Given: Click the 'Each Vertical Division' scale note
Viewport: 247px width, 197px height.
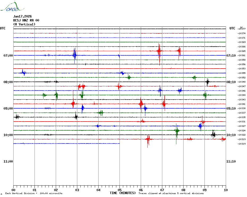Looking at the screenshot, I should pos(34,194).
